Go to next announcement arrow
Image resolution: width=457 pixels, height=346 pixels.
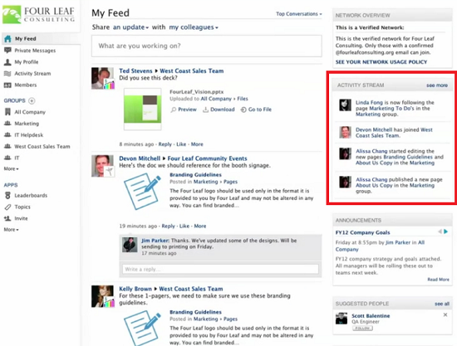[x=445, y=231]
